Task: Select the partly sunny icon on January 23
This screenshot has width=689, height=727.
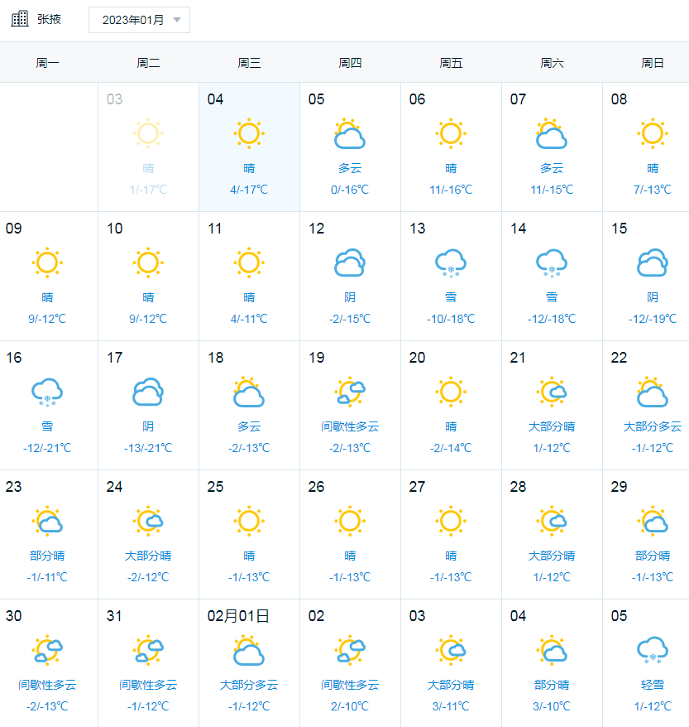Action: pos(47,520)
